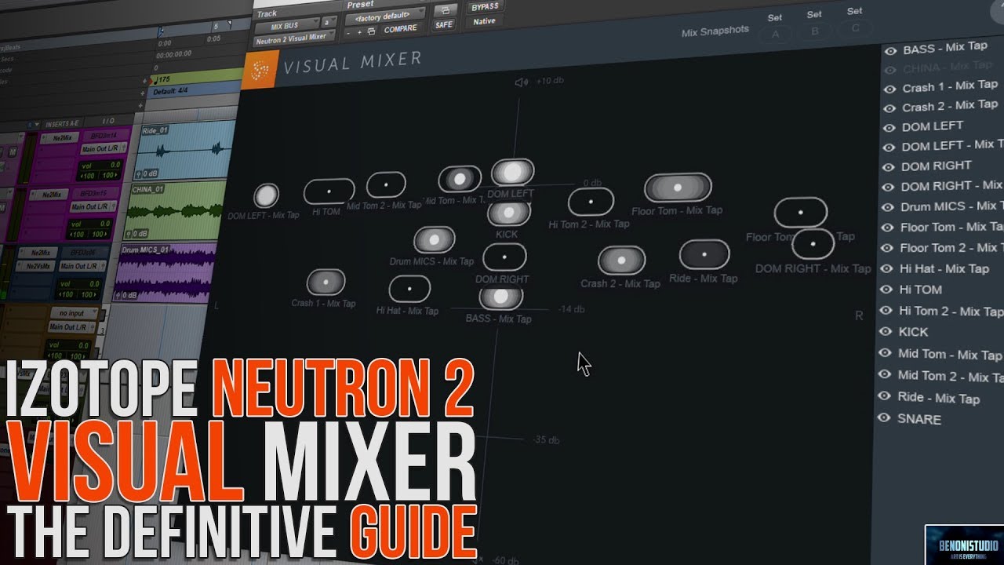1004x565 pixels.
Task: Toggle hidden eye for CHINA - Mix Tap
Action: pyautogui.click(x=890, y=70)
